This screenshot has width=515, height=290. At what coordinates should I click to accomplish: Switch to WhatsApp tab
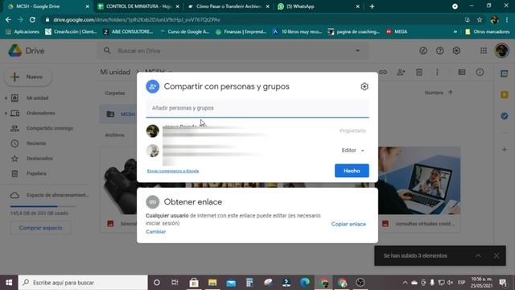click(x=318, y=6)
